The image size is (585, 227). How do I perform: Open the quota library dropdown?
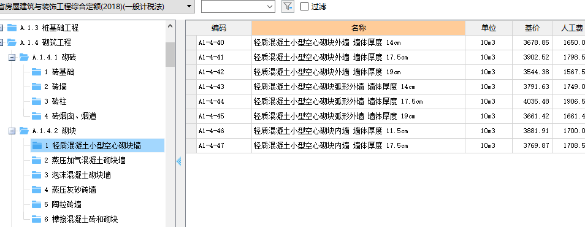click(189, 6)
